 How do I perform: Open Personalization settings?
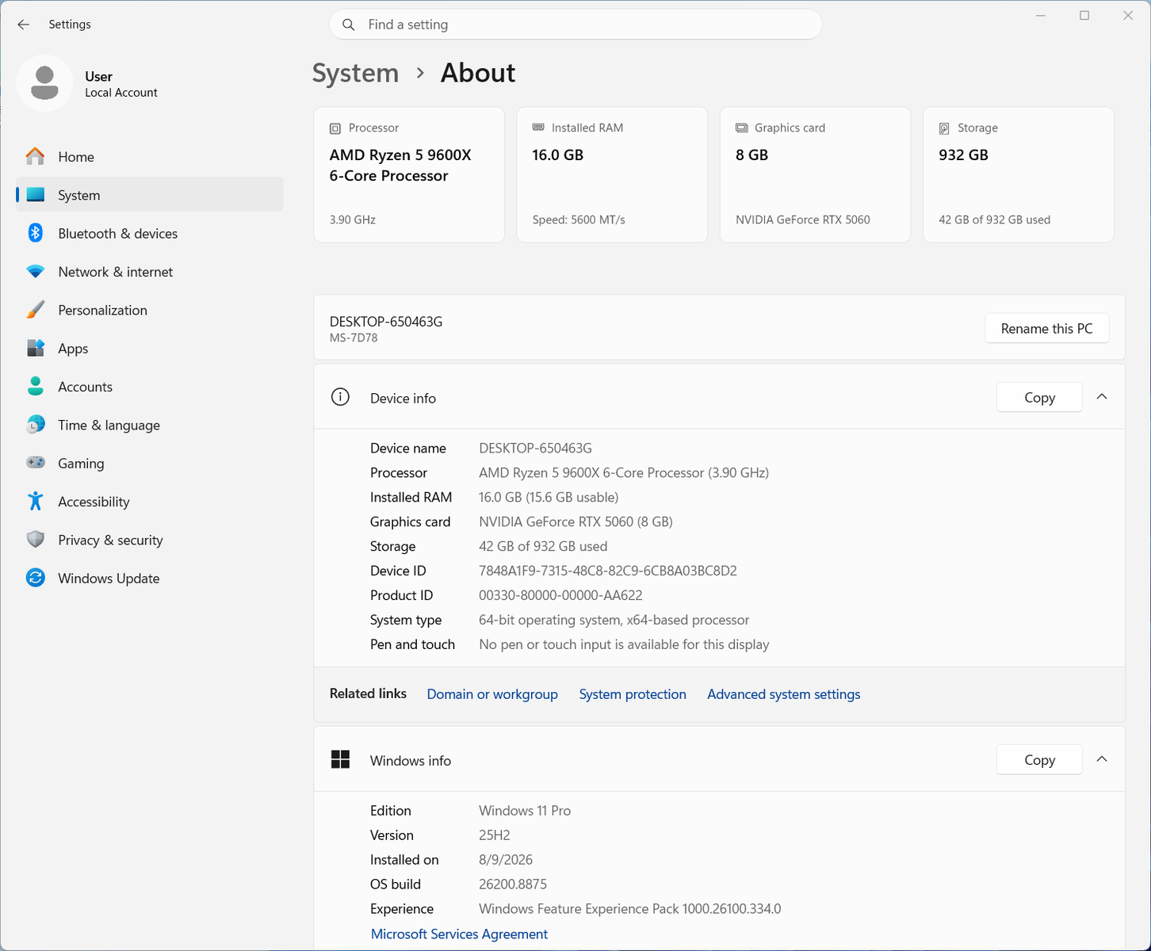tap(150, 310)
